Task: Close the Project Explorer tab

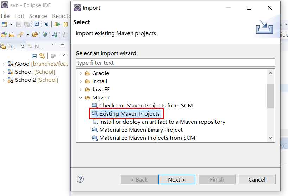Action: click(22, 46)
